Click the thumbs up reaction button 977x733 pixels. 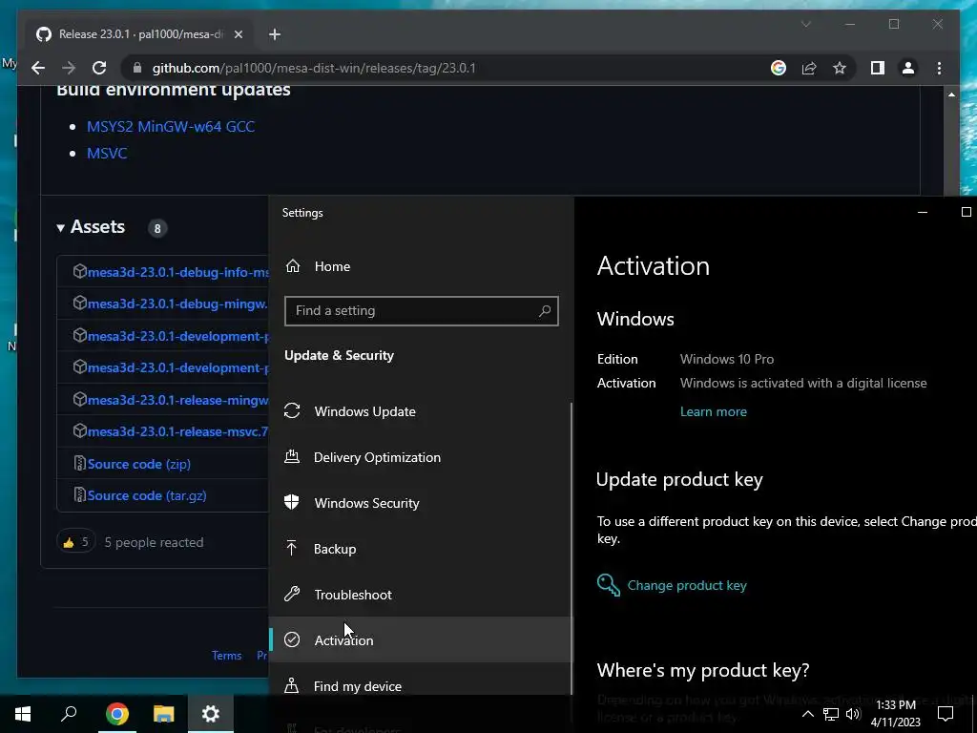point(76,542)
